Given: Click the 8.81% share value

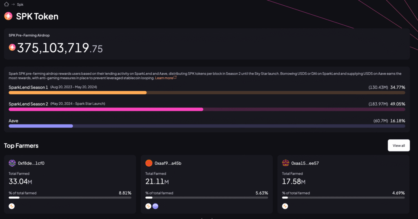Looking at the screenshot, I should tap(125, 193).
